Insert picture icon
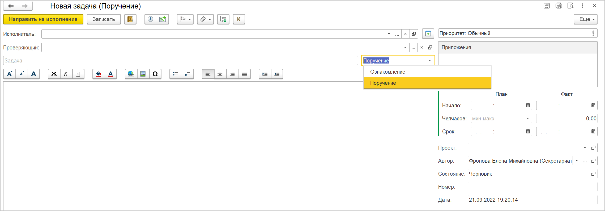 point(143,74)
